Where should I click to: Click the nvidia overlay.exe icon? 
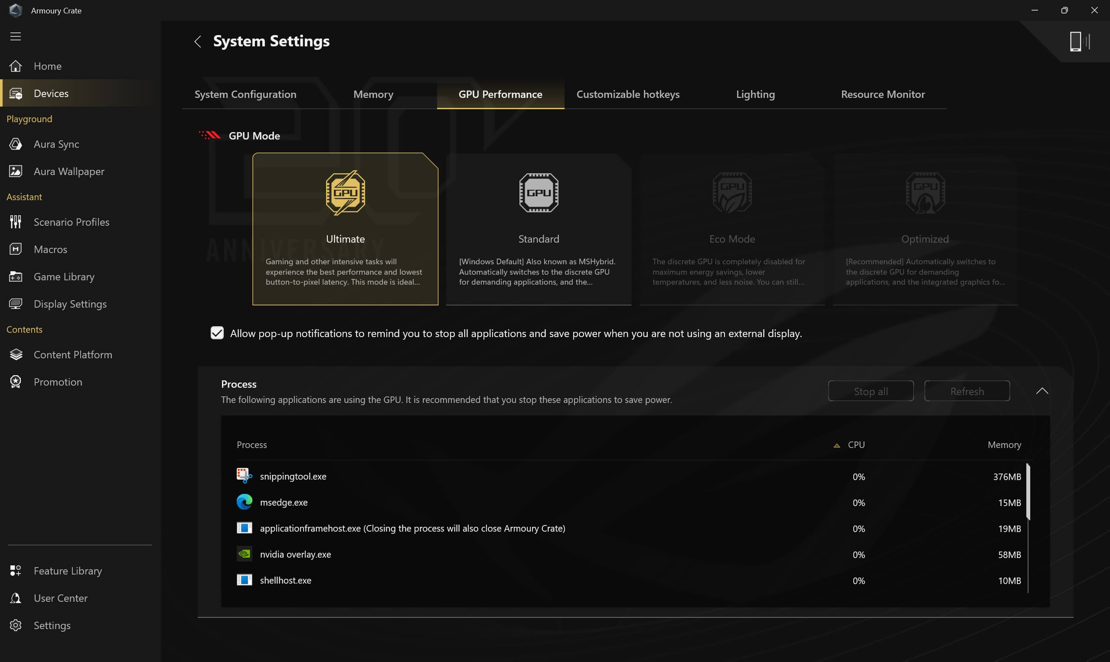click(x=244, y=554)
